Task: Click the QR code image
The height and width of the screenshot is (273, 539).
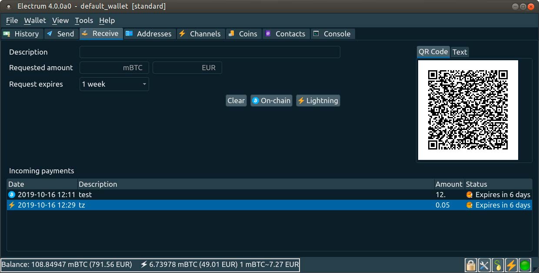Action: [468, 110]
